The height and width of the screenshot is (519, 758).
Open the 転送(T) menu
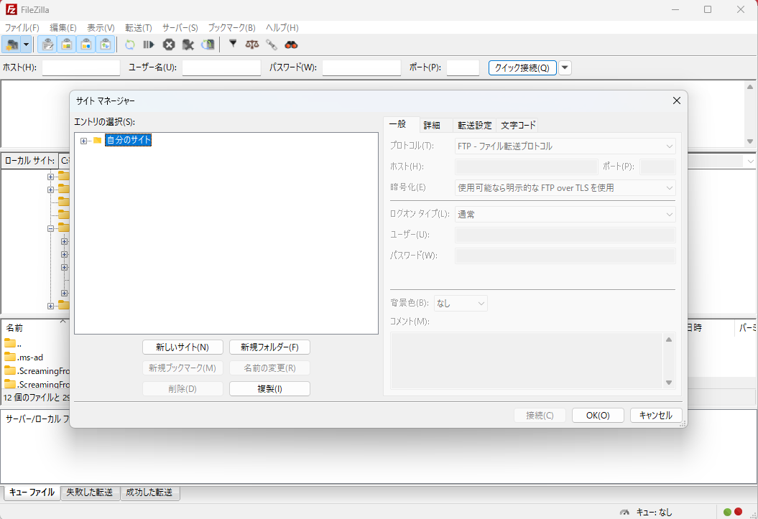click(x=139, y=27)
